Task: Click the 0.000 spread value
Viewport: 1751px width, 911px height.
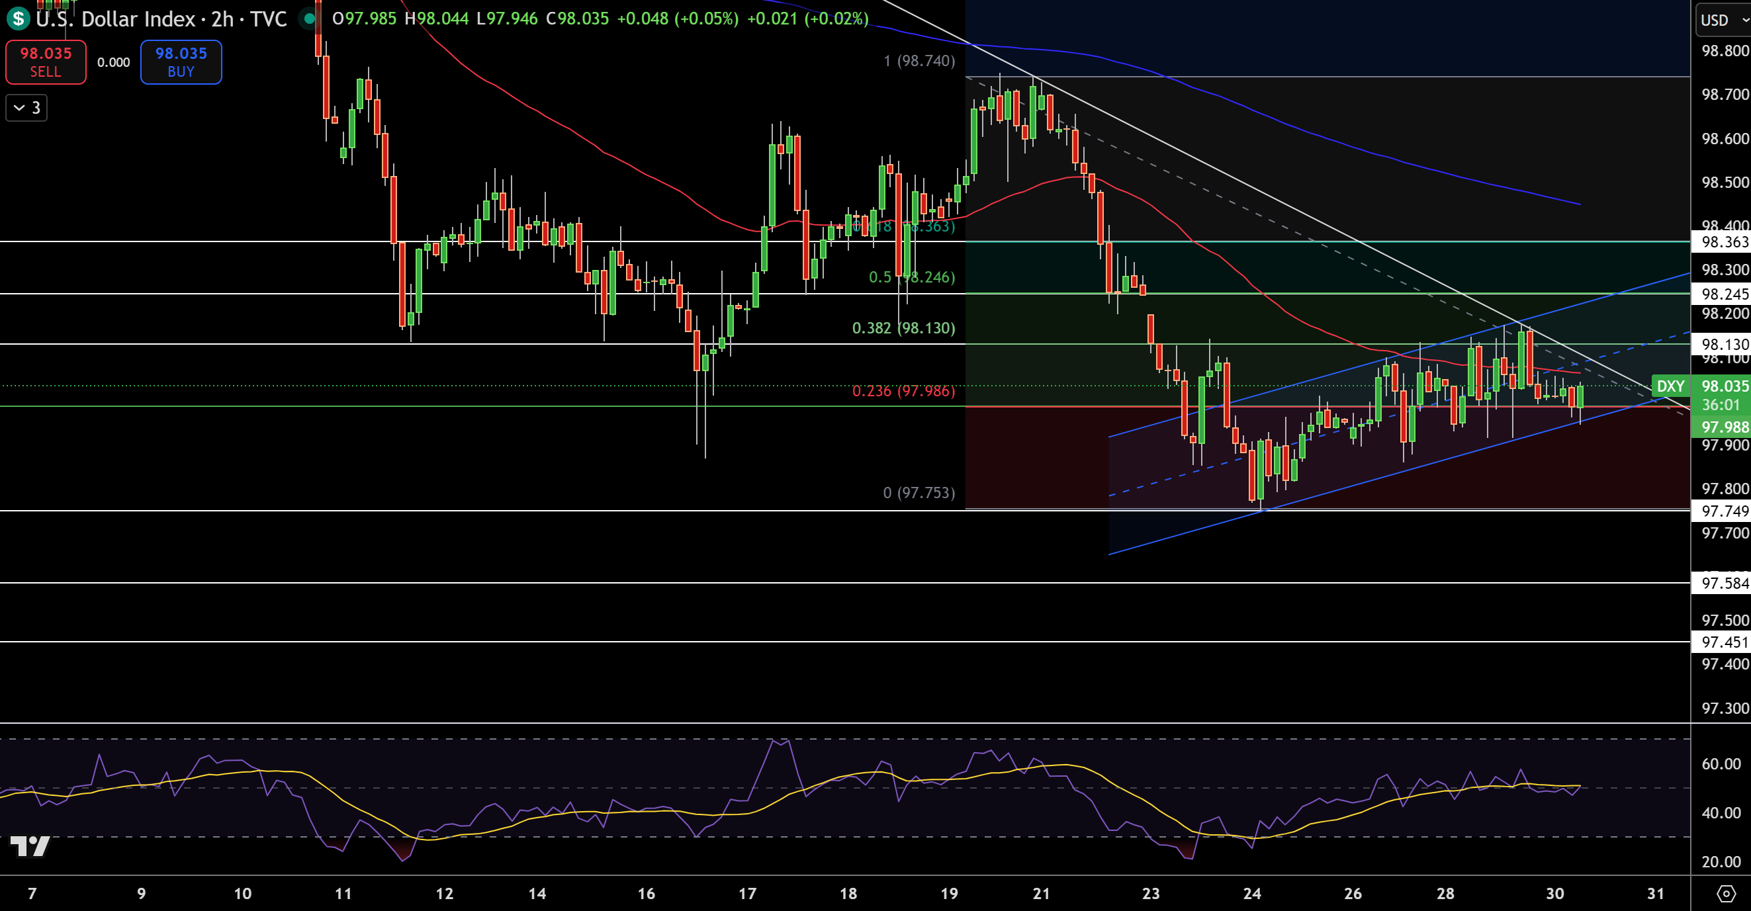Action: pos(113,62)
